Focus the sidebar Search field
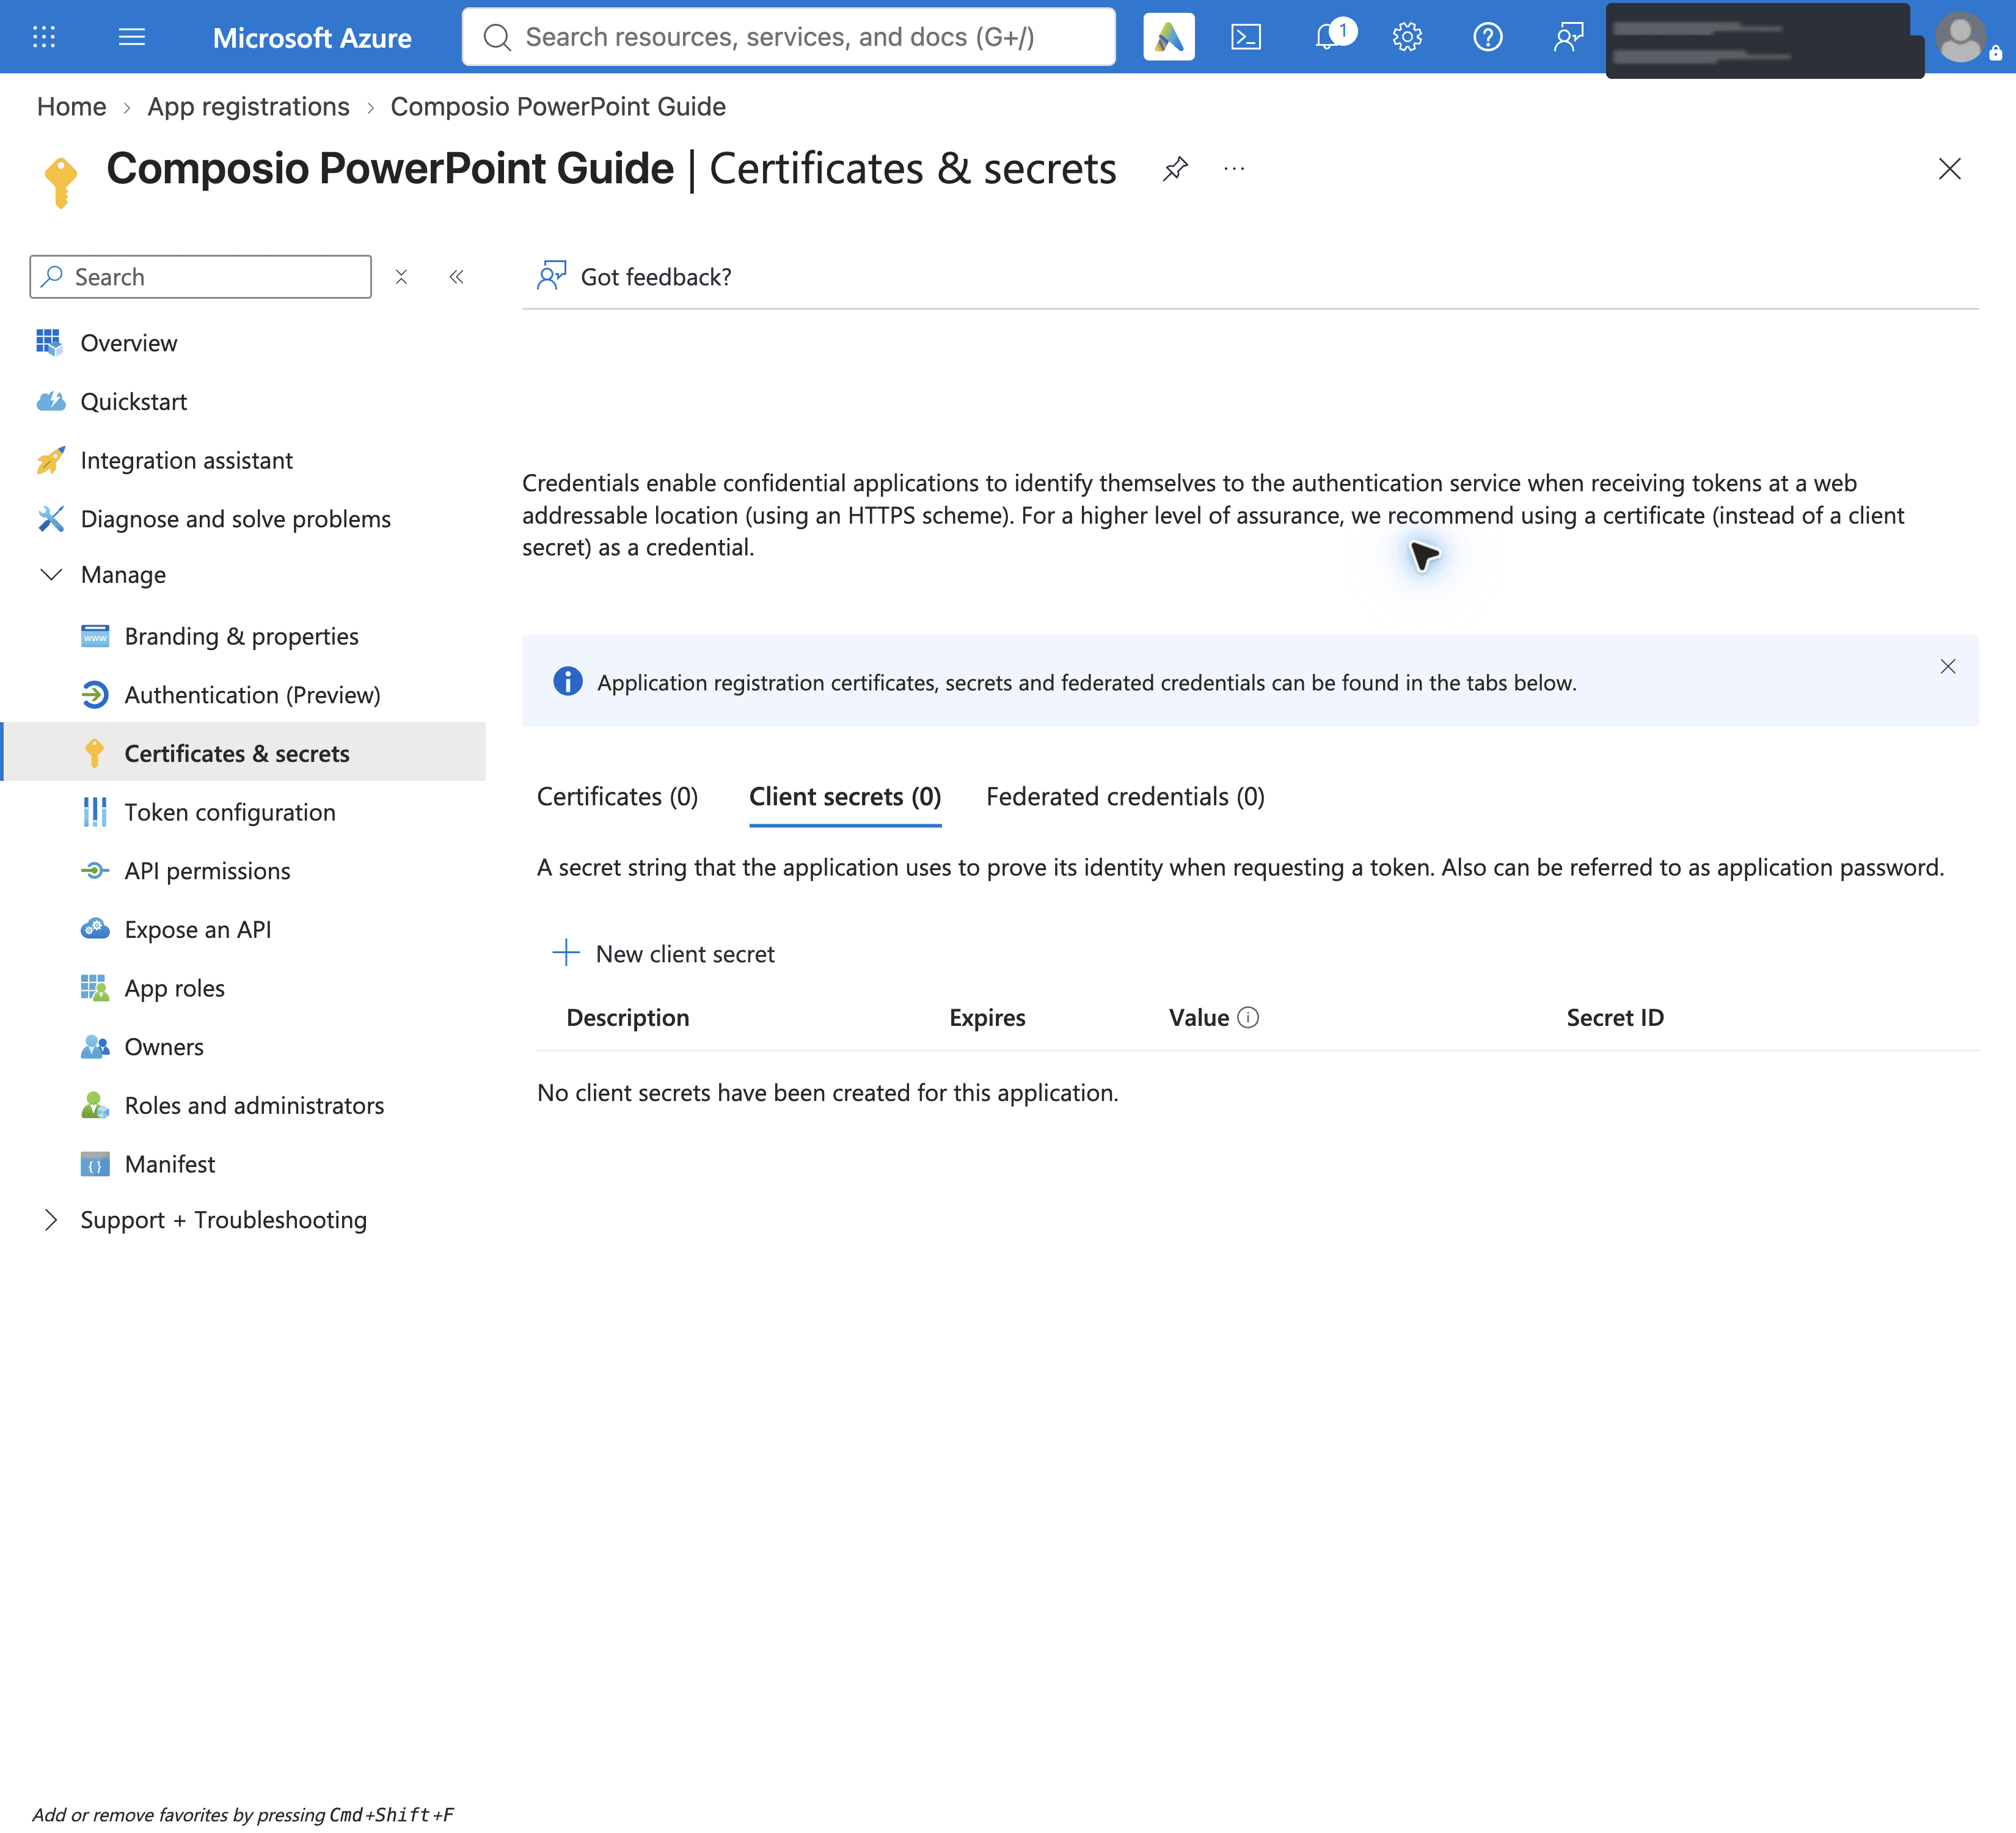The width and height of the screenshot is (2016, 1833). coord(200,277)
